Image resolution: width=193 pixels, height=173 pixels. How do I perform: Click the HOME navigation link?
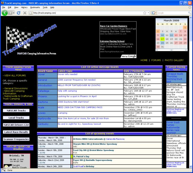click(x=144, y=60)
